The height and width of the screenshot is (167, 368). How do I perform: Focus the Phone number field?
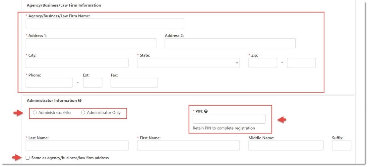tap(49, 83)
